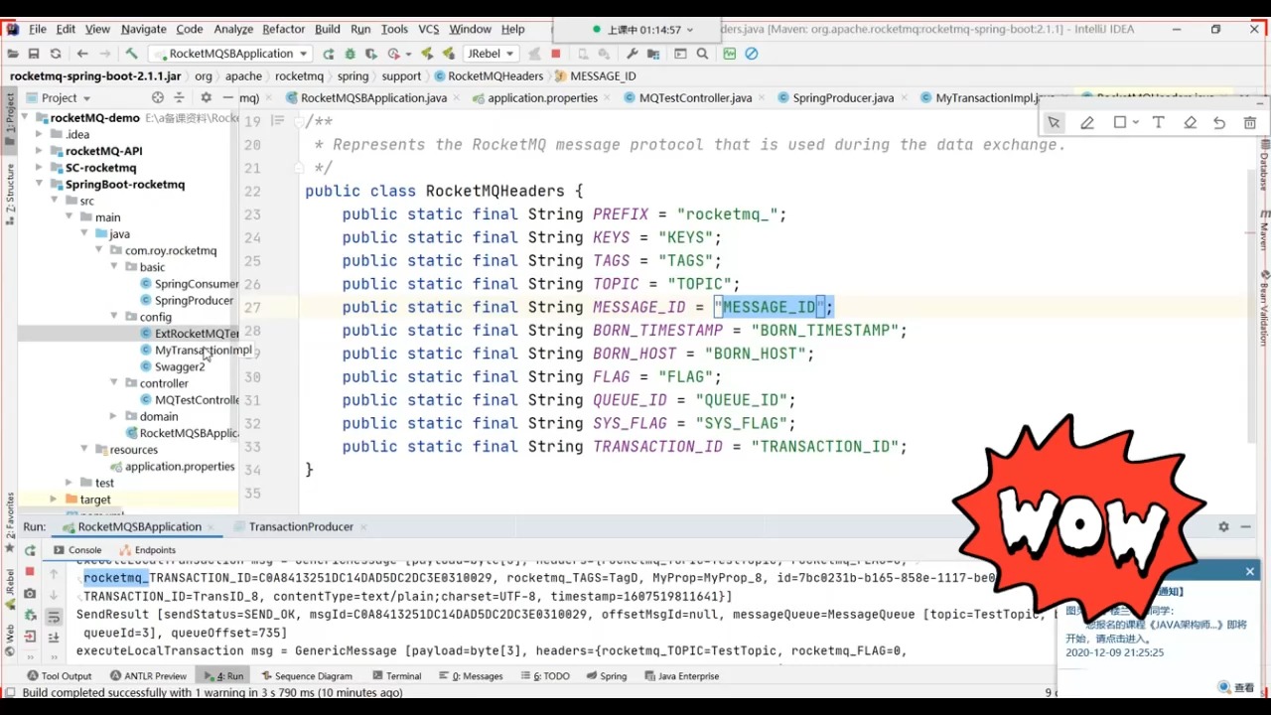Screen dimensions: 1271x715
Task: Toggle scroll to end in the console
Action: [x=54, y=638]
